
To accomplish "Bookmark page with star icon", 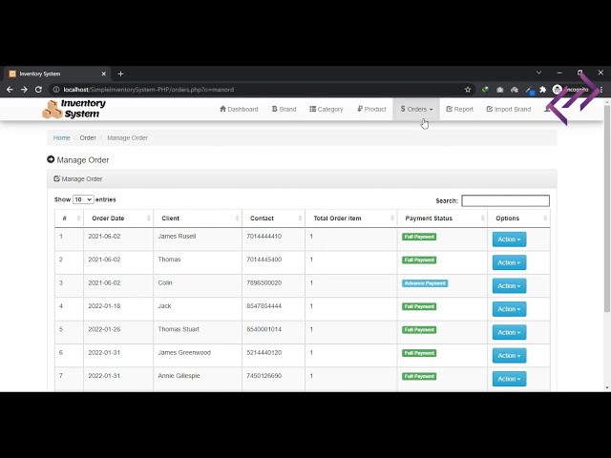I will [x=468, y=90].
